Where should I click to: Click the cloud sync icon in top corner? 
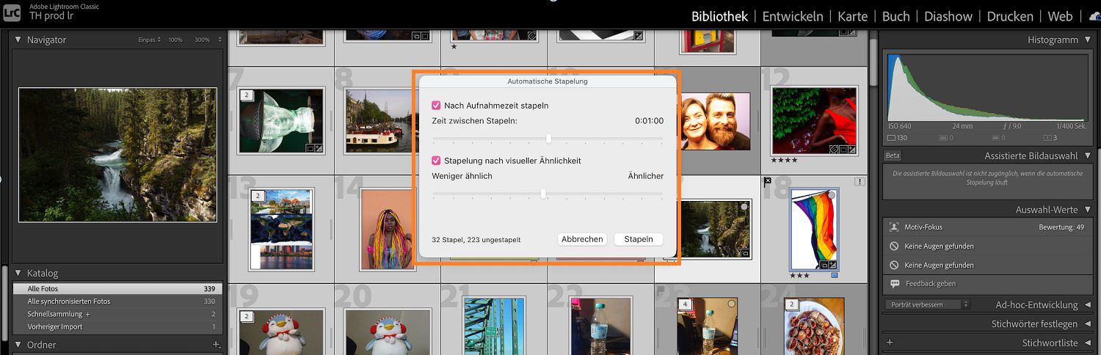(x=1094, y=16)
